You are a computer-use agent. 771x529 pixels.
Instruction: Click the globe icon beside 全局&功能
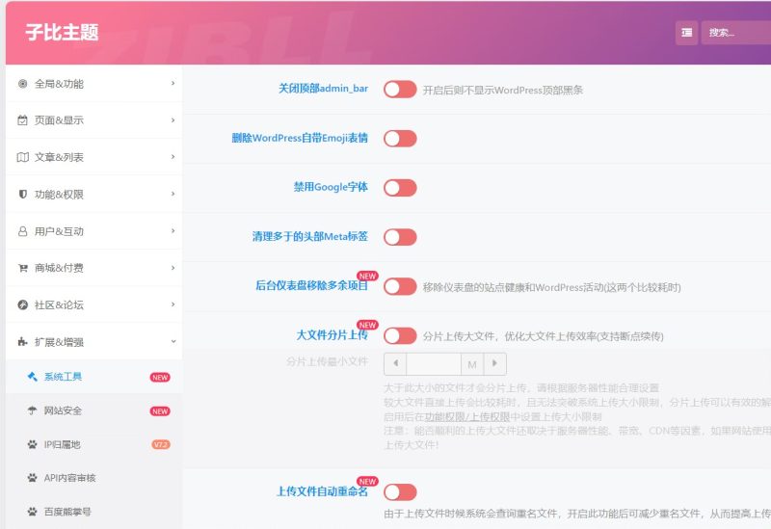22,84
